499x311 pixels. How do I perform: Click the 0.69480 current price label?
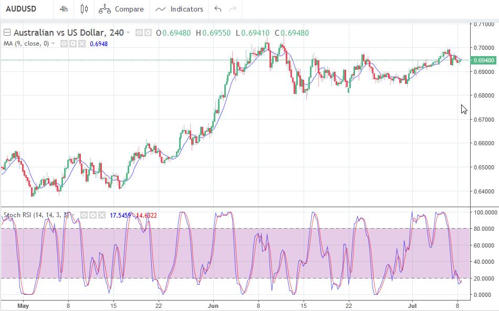[x=484, y=60]
